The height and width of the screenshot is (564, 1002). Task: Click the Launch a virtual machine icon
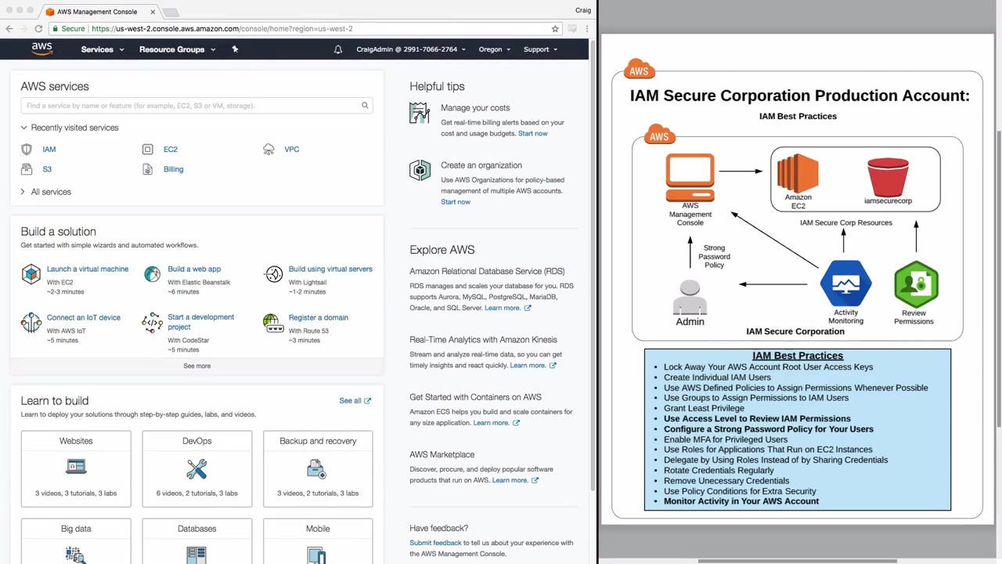31,274
